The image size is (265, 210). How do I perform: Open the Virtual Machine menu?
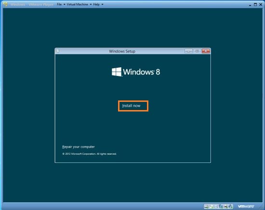77,4
